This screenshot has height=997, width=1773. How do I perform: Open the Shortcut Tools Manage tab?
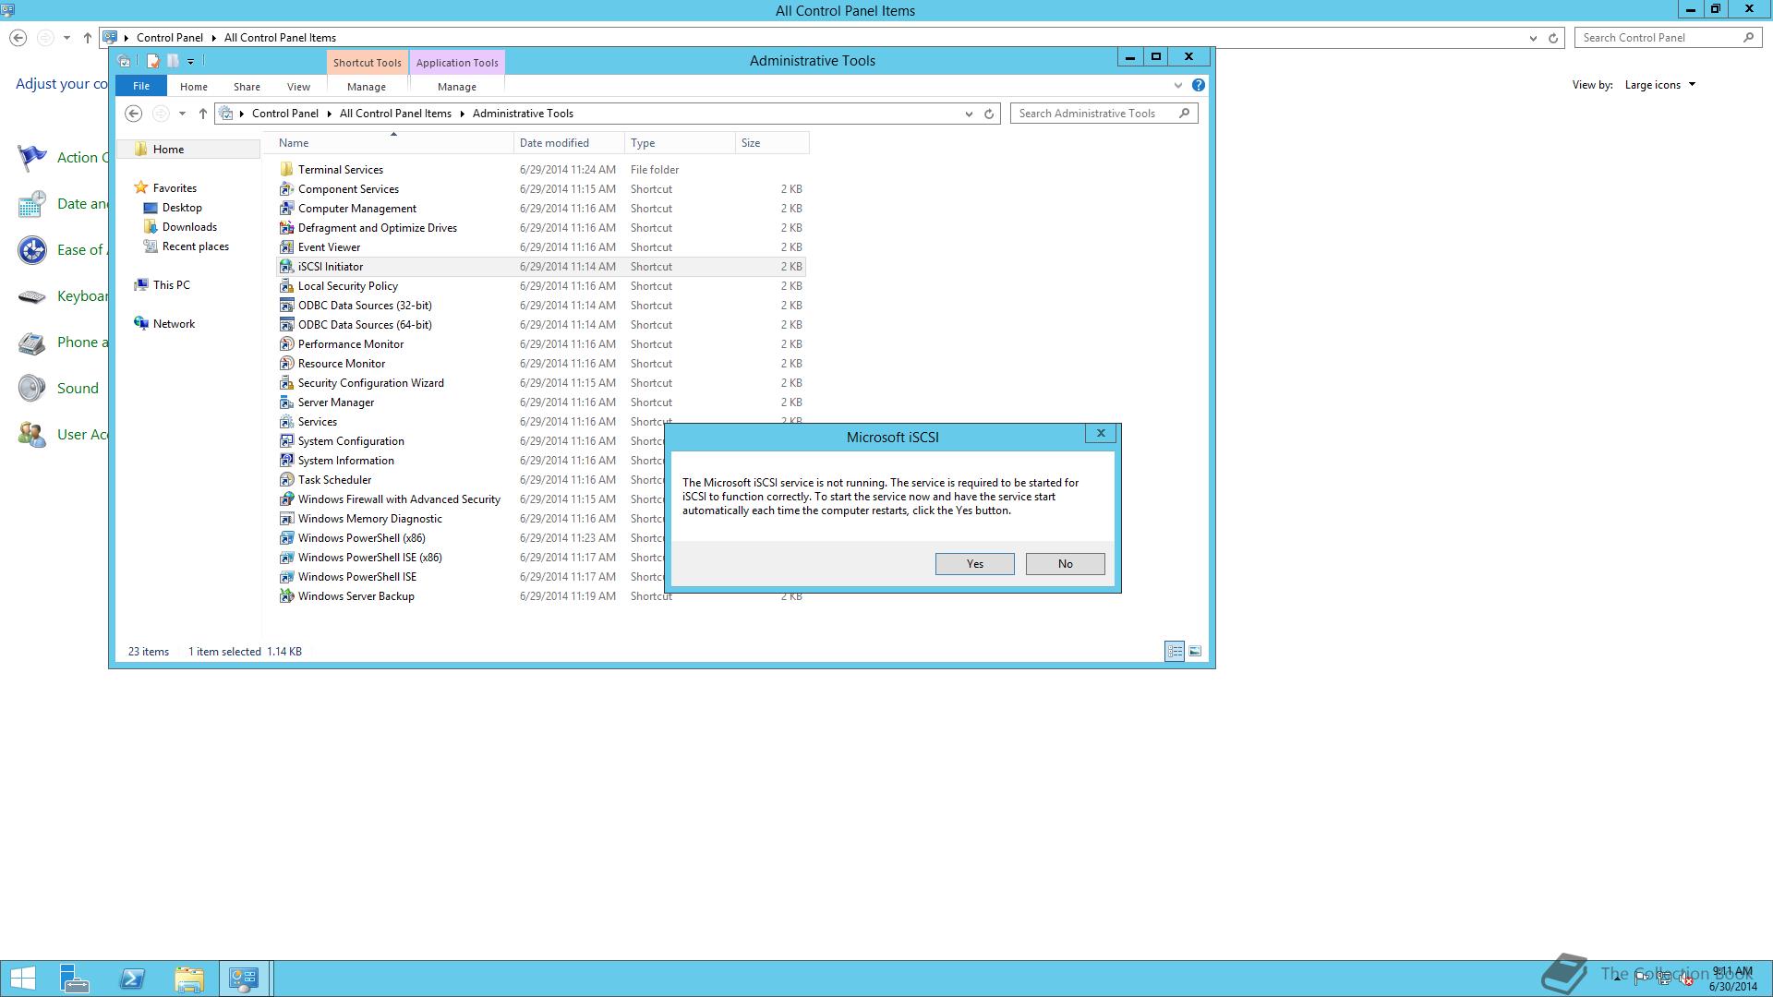pyautogui.click(x=367, y=86)
